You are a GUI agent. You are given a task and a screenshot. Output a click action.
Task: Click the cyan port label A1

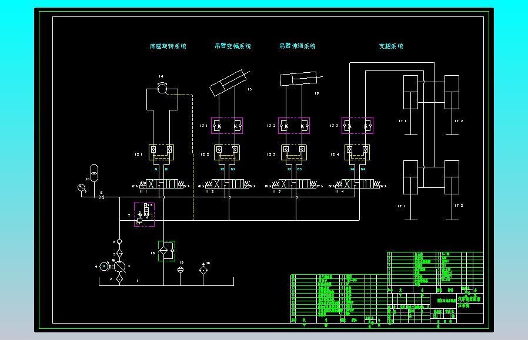156,169
